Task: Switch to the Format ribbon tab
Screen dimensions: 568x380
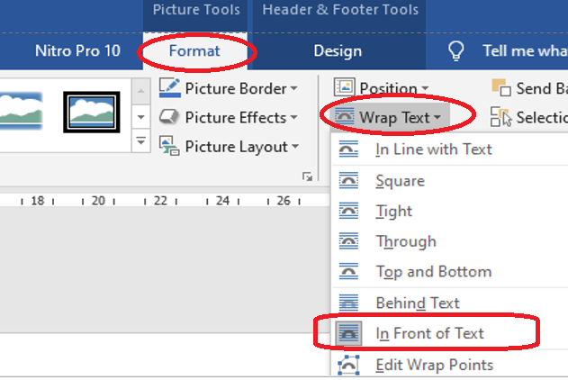Action: (x=194, y=50)
